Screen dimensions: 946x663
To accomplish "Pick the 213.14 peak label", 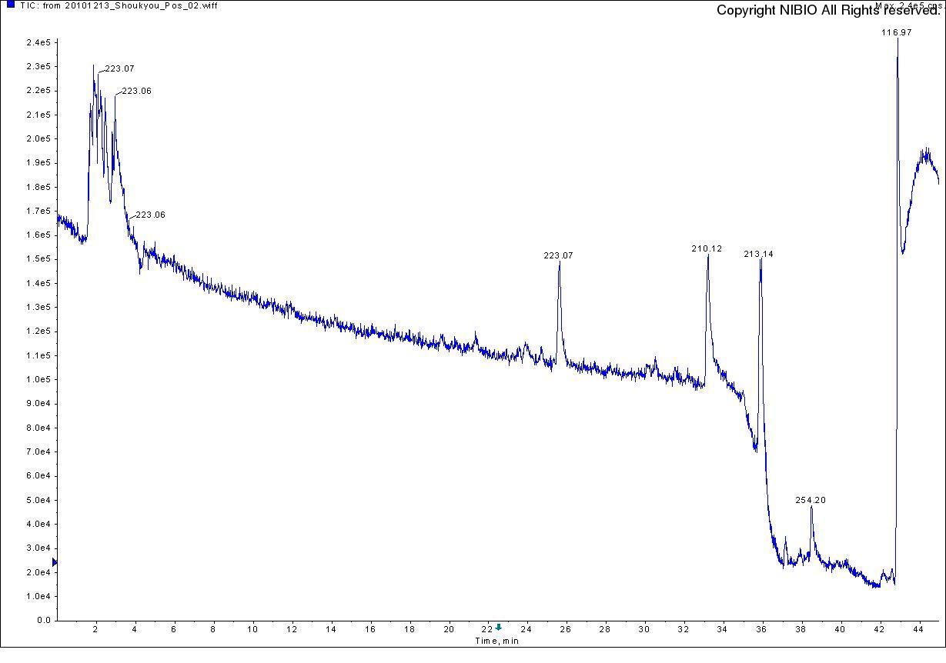I will [758, 254].
